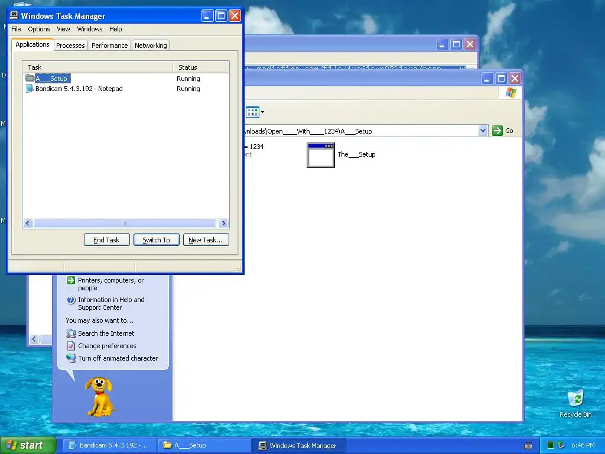The image size is (605, 454).
Task: Switch to A___Setup taskbar button
Action: point(204,445)
